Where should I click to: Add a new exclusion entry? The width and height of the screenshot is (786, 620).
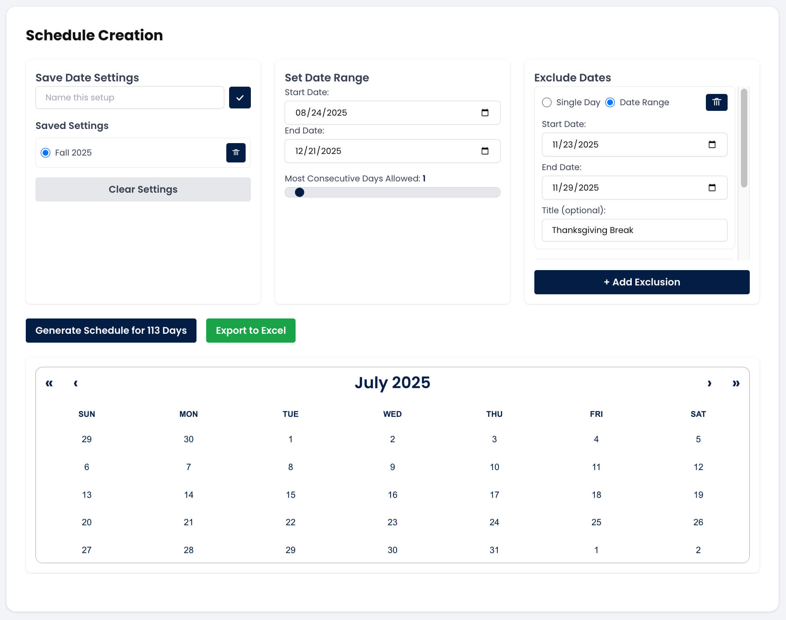641,282
